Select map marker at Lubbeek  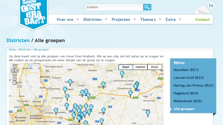pyautogui.click(x=103, y=111)
